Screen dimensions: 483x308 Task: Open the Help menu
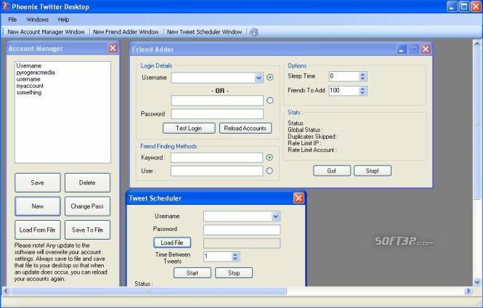[x=64, y=20]
